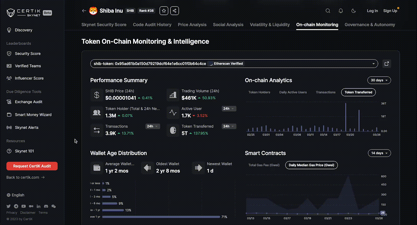The height and width of the screenshot is (225, 417).
Task: Click Log In
Action: pos(372,11)
